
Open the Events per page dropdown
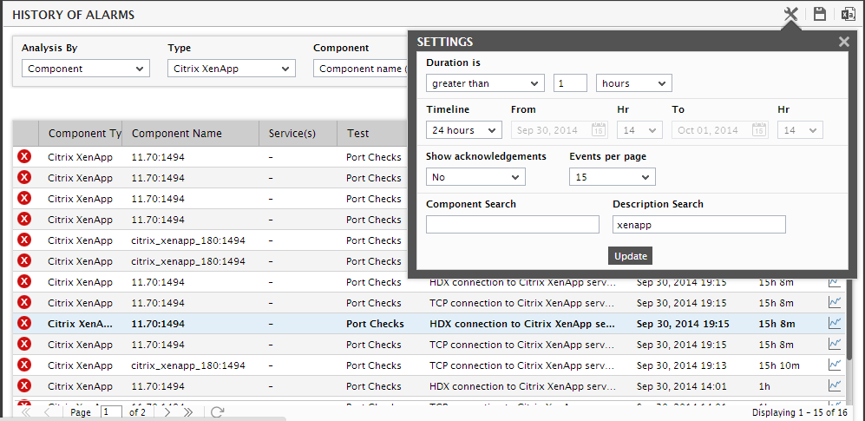[613, 177]
